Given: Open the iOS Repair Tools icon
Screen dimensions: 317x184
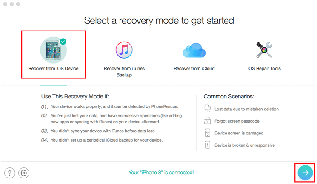Looking at the screenshot, I should pos(264,50).
